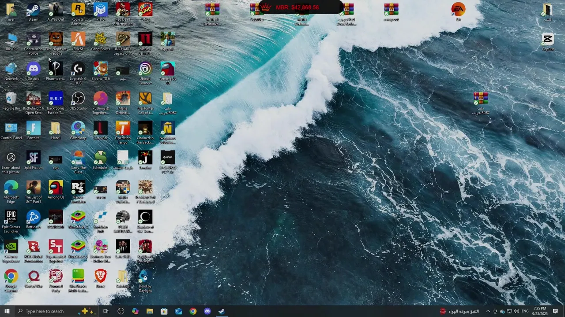Select the SpyFall desktop icon
This screenshot has width=565, height=317.
pyautogui.click(x=168, y=41)
